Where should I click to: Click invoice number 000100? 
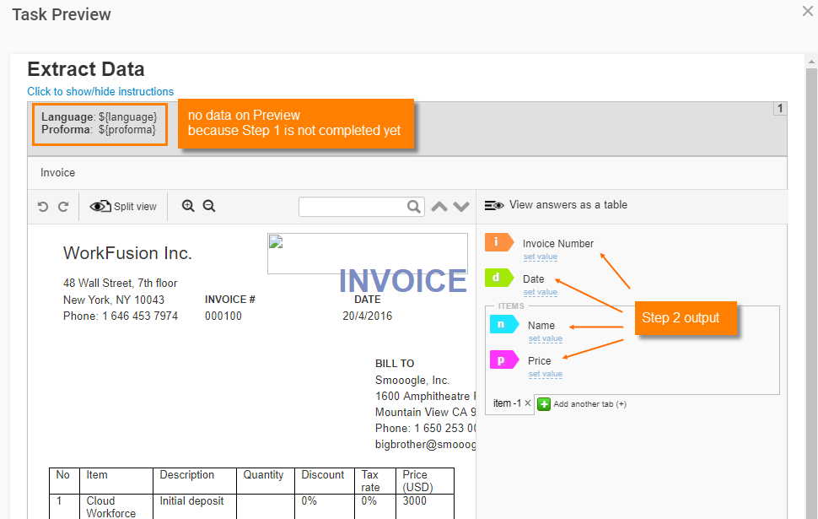(x=223, y=316)
